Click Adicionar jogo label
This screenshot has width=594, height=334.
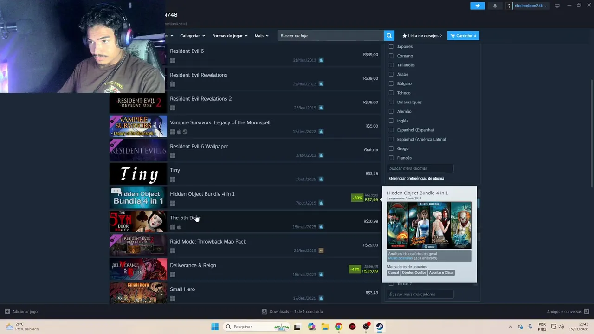point(25,312)
